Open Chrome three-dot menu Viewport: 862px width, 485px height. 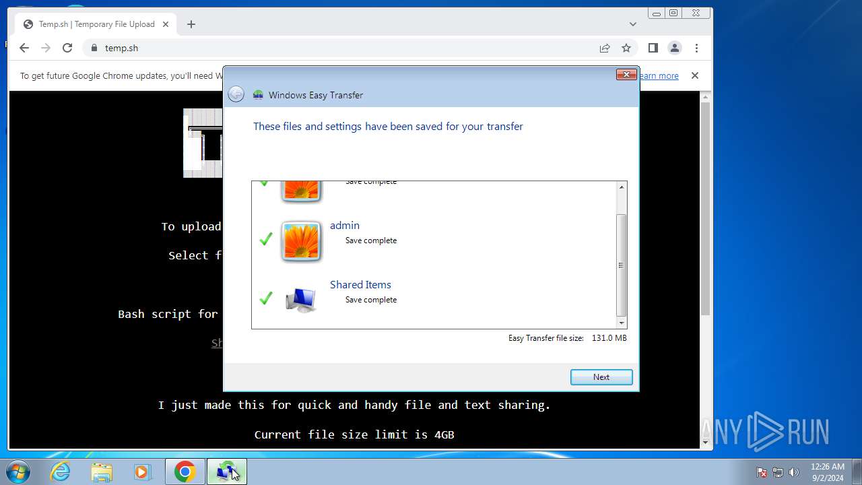696,48
